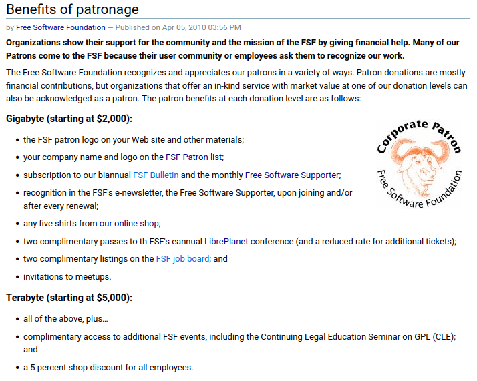
Task: Open the FSF Bulletin link
Action: (156, 175)
